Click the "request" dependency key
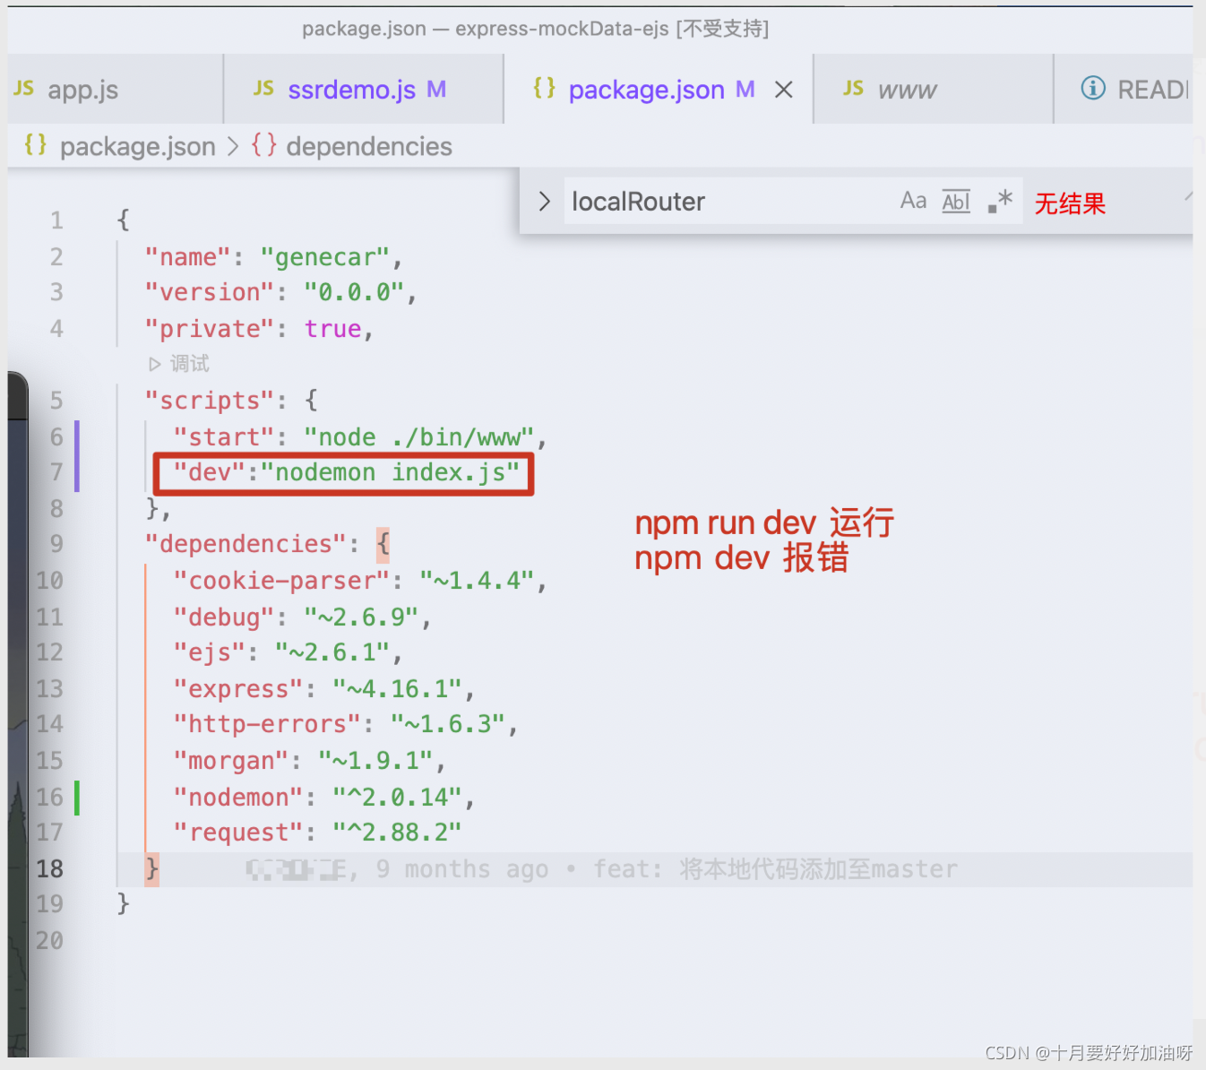 (238, 833)
